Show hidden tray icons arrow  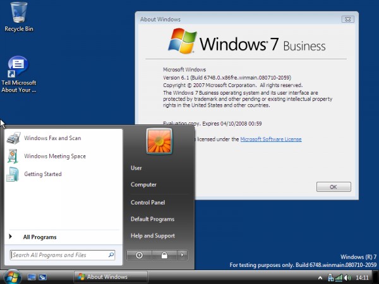click(x=320, y=278)
